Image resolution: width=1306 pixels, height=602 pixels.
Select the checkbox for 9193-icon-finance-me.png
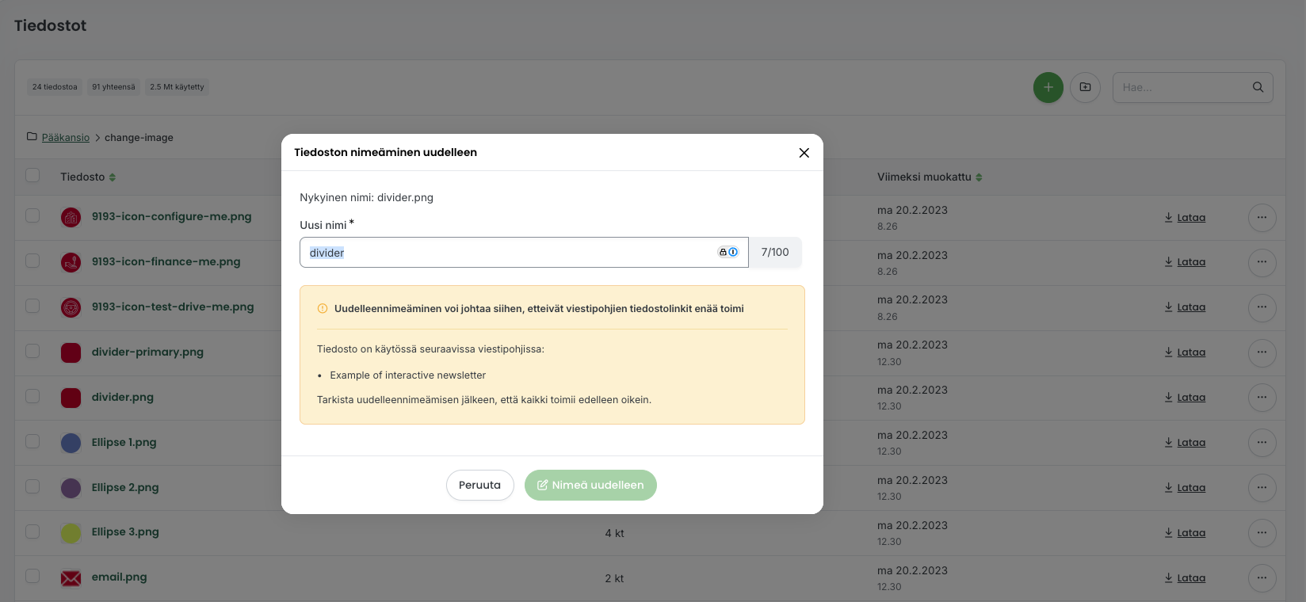point(32,261)
